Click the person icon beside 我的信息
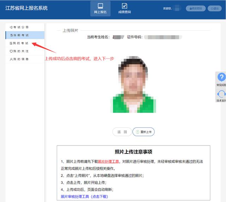Screen dimensions: 226x202 pos(11,59)
